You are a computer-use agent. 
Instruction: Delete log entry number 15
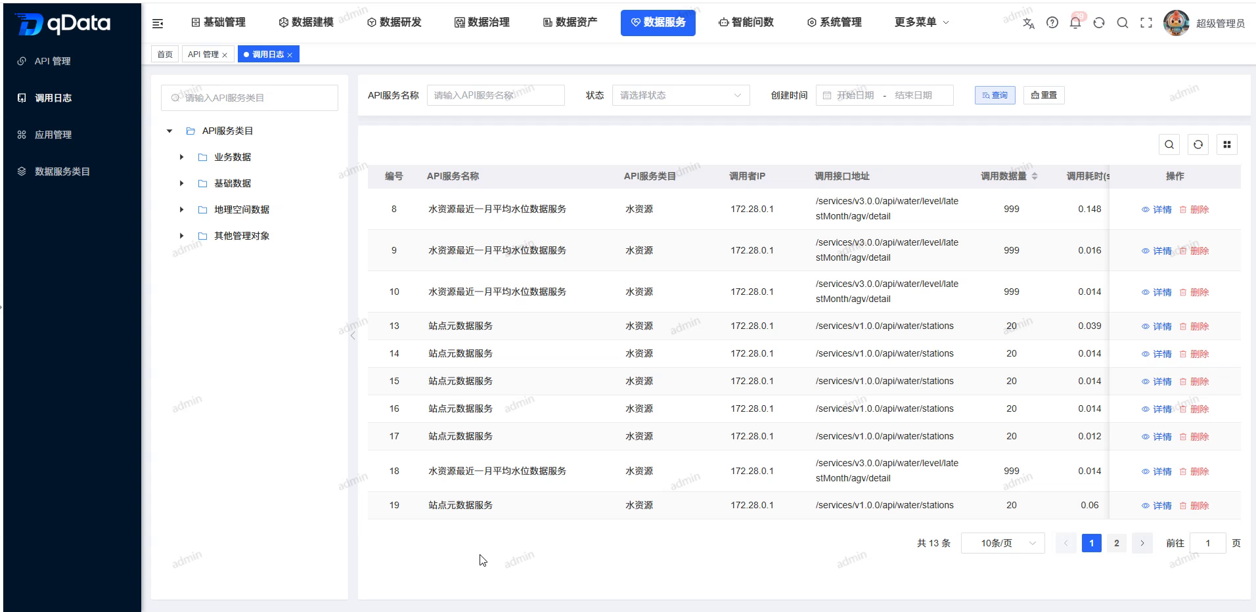(x=1194, y=382)
